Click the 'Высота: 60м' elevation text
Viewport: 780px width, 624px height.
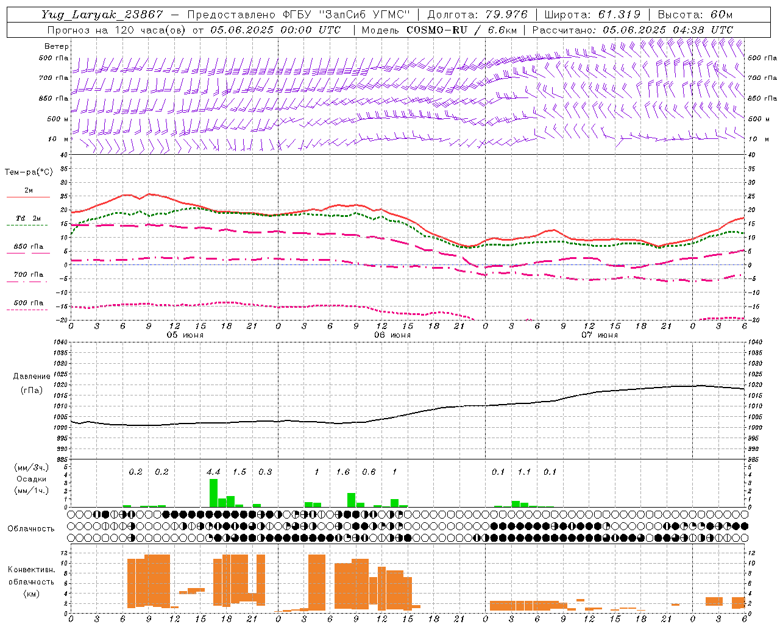coord(695,15)
